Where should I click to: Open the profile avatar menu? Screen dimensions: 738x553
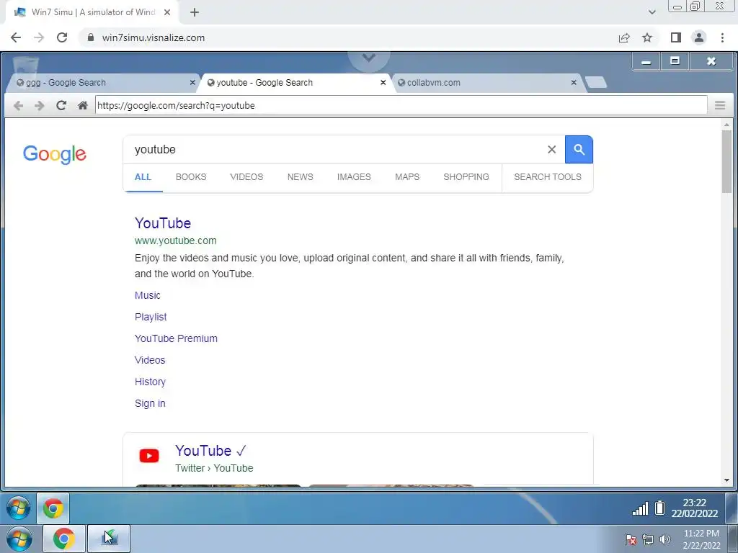[x=699, y=37]
